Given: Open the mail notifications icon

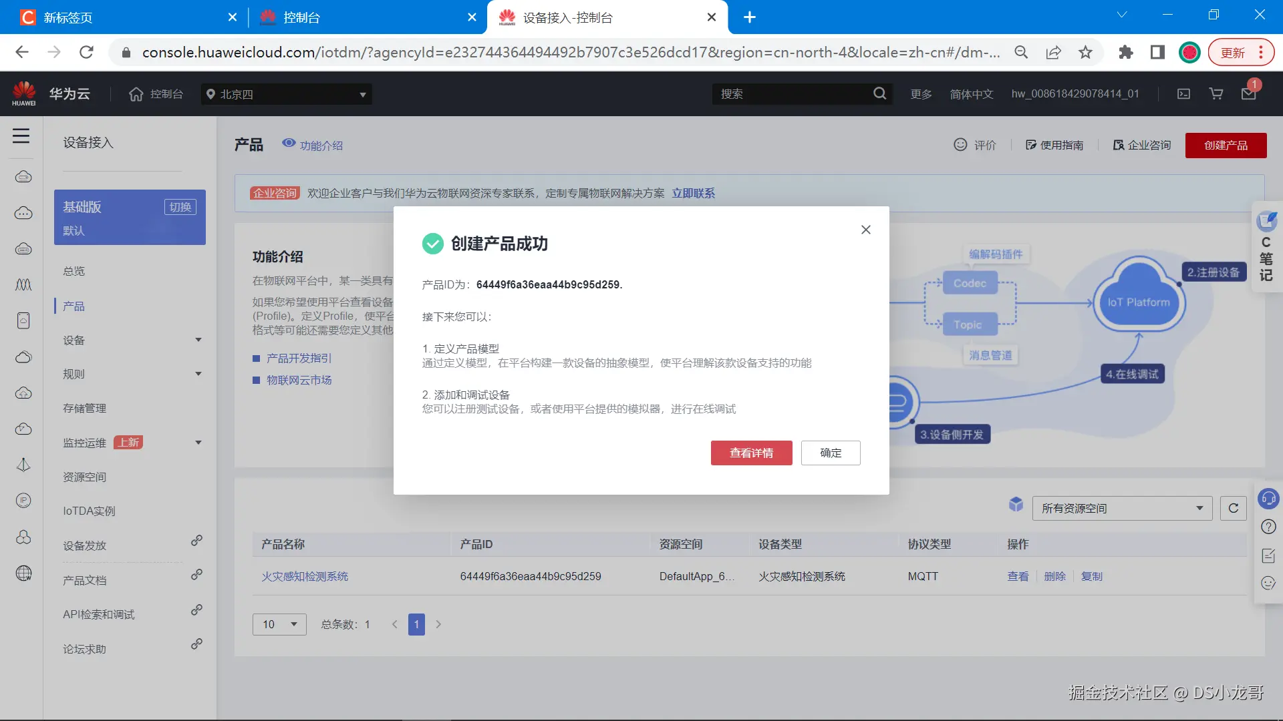Looking at the screenshot, I should click(1248, 94).
